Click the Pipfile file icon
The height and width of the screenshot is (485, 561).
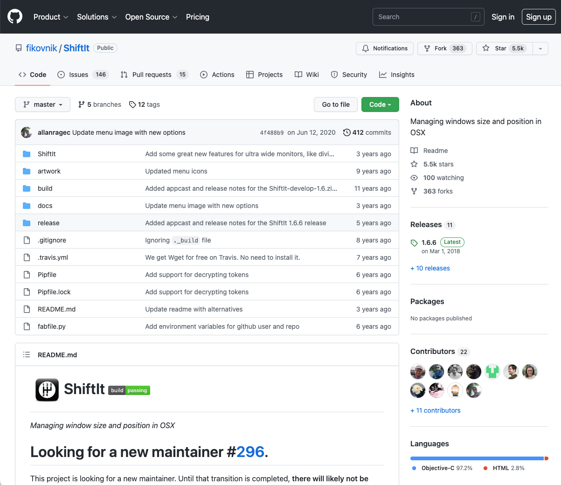coord(27,275)
